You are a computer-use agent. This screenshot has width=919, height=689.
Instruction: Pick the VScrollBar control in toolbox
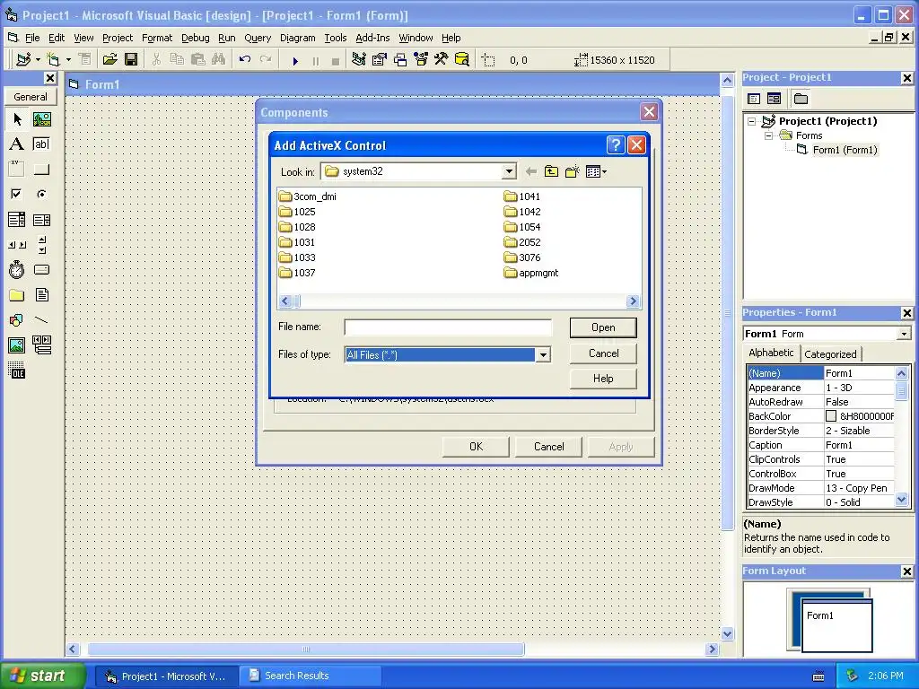click(41, 245)
